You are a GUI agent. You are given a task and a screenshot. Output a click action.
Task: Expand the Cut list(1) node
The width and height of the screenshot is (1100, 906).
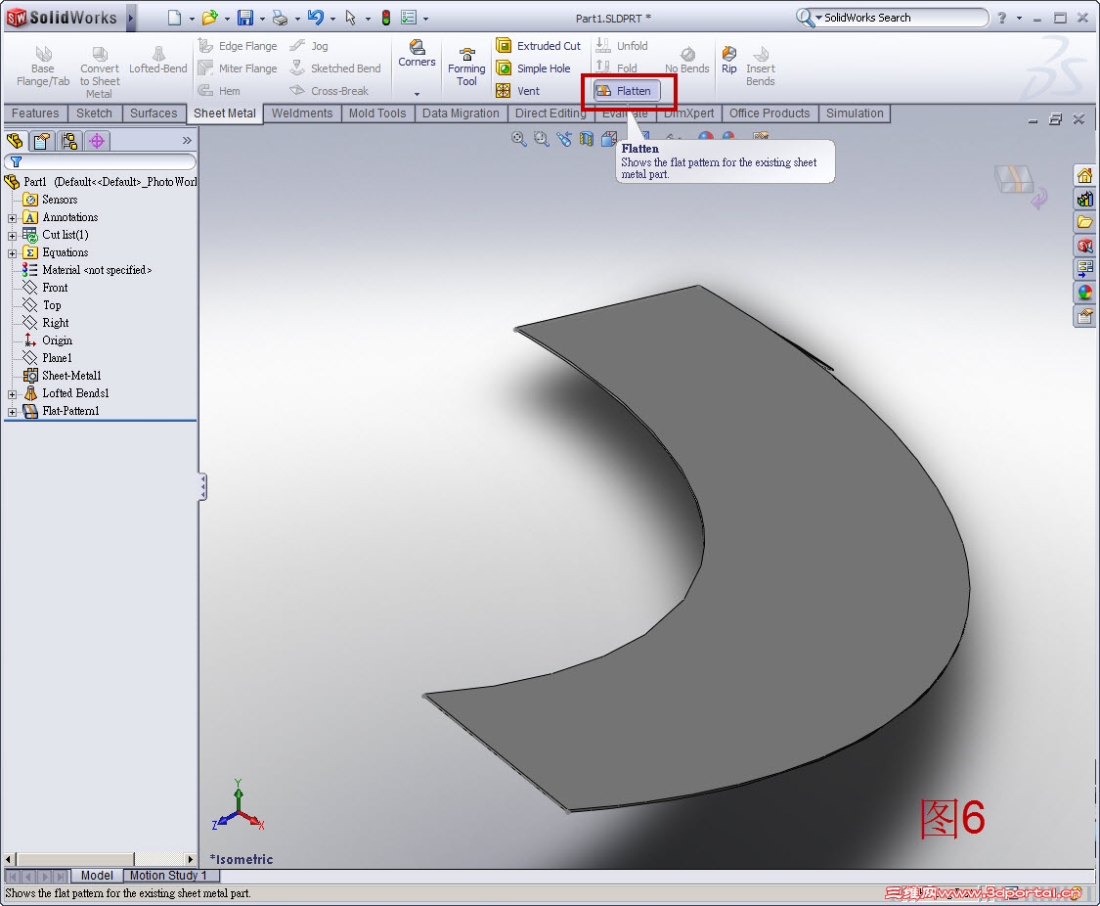pos(12,236)
